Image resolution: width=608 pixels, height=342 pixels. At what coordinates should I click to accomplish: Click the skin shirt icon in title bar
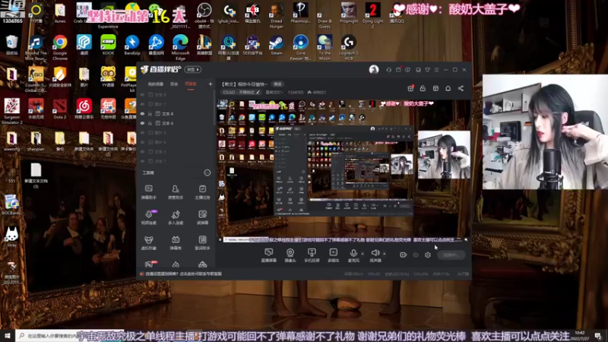point(427,70)
